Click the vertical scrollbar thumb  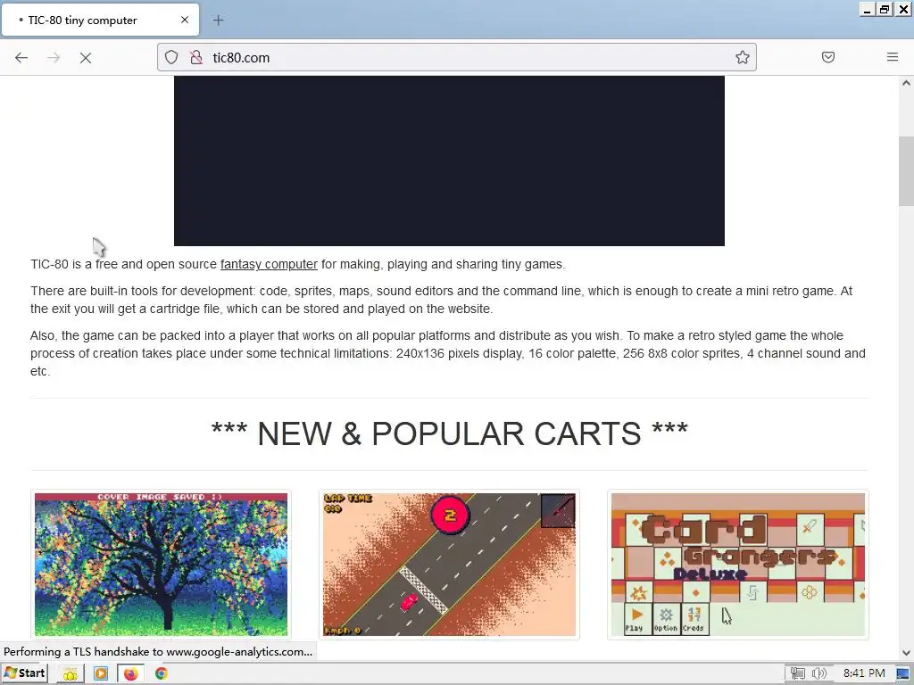906,171
